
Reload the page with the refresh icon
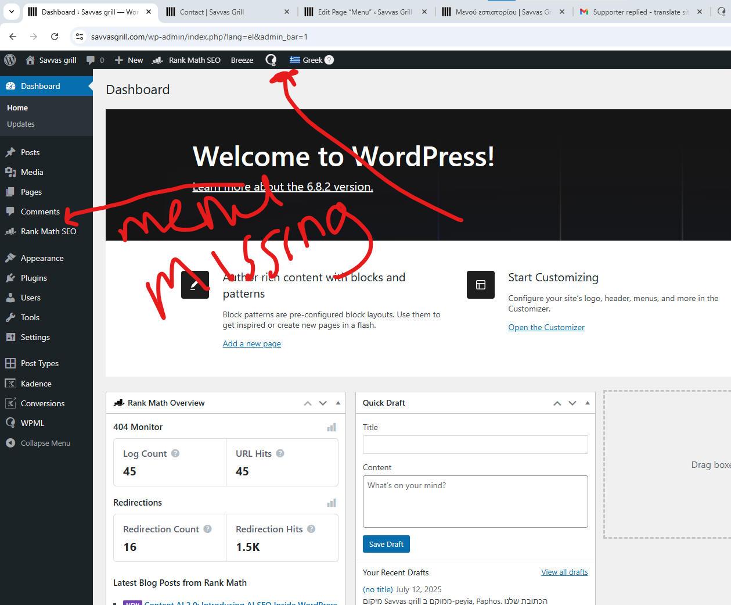55,37
